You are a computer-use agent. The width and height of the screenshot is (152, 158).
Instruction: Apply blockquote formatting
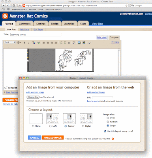coord(69,43)
